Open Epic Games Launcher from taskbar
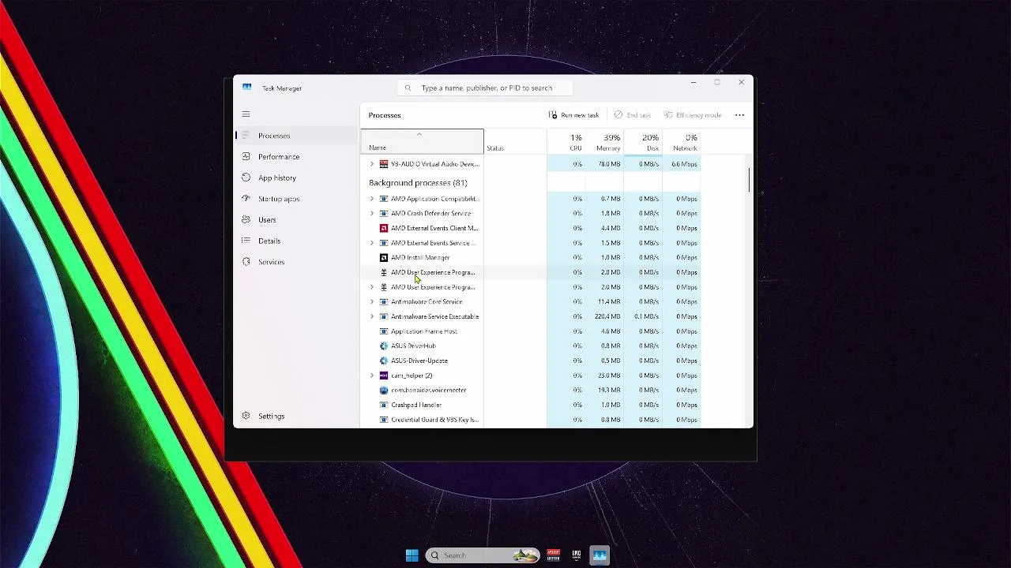1011x568 pixels. pyautogui.click(x=577, y=555)
